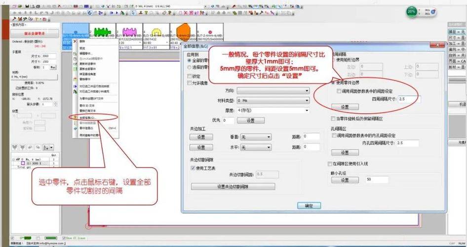The width and height of the screenshot is (467, 247).
Task: Click the 箭头步距 stepper arrows
Action: pos(55,104)
